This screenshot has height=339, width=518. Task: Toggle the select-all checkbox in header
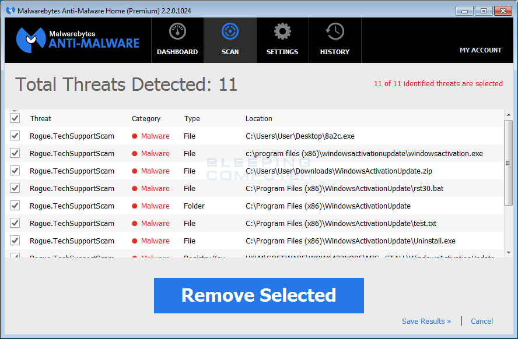[15, 118]
